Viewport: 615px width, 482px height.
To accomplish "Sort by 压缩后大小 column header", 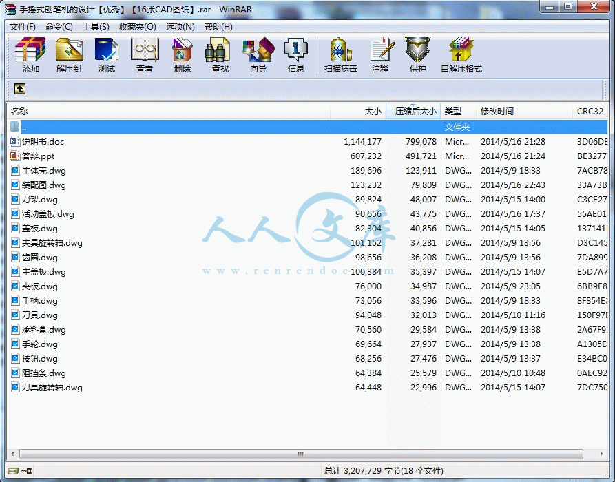I will (413, 112).
